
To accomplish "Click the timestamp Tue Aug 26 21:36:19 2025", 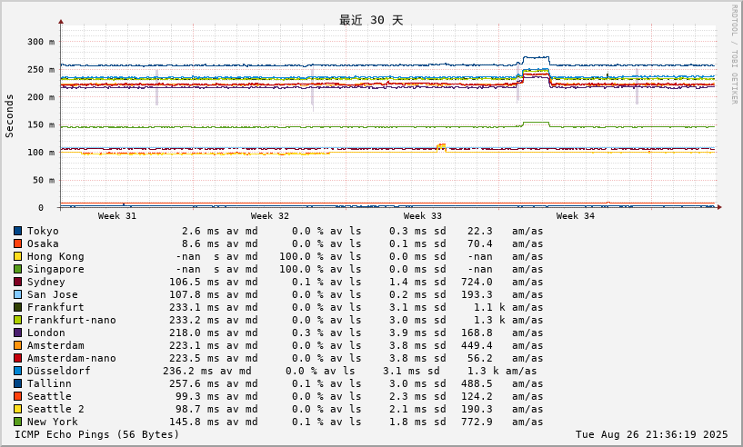I will click(651, 434).
